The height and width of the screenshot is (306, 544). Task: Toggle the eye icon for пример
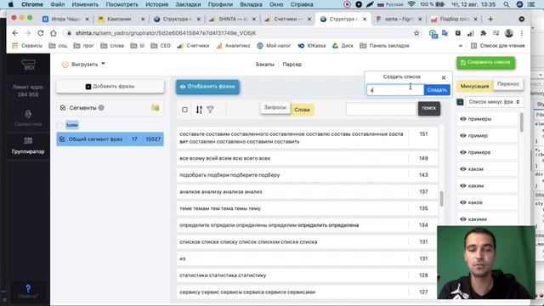coord(462,136)
